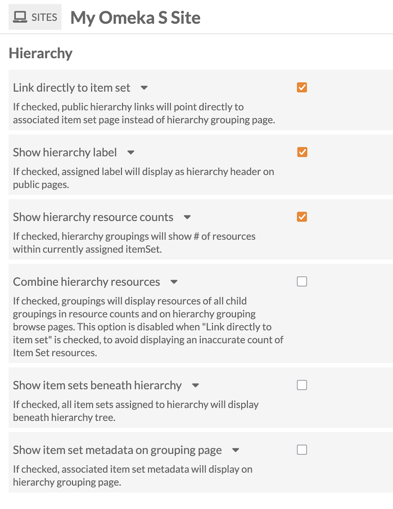The width and height of the screenshot is (393, 509).
Task: Click the Show hierarchy label setting text
Action: 64,152
